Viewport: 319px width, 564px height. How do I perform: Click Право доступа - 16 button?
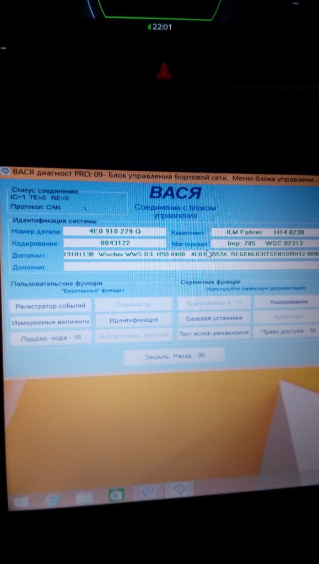(288, 331)
